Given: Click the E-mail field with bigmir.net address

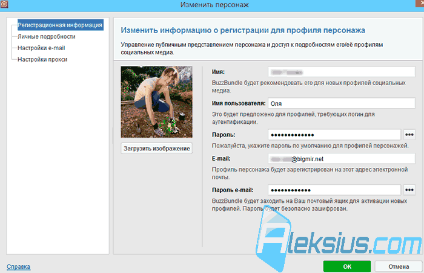Looking at the screenshot, I should click(x=342, y=159).
